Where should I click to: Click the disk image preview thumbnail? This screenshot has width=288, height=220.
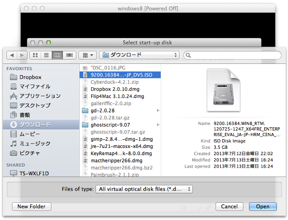coord(223,90)
